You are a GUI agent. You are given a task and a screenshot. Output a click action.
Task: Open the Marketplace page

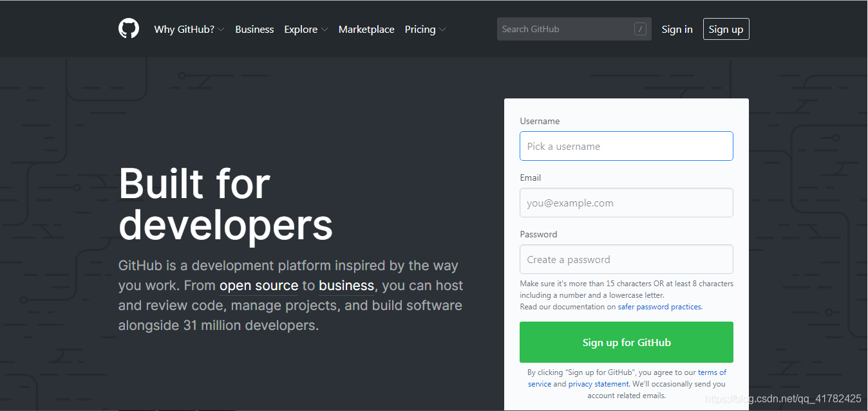click(x=366, y=30)
